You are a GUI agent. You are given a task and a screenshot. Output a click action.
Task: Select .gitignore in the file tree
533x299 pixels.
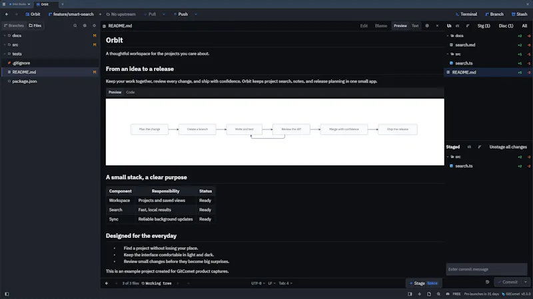click(51, 62)
